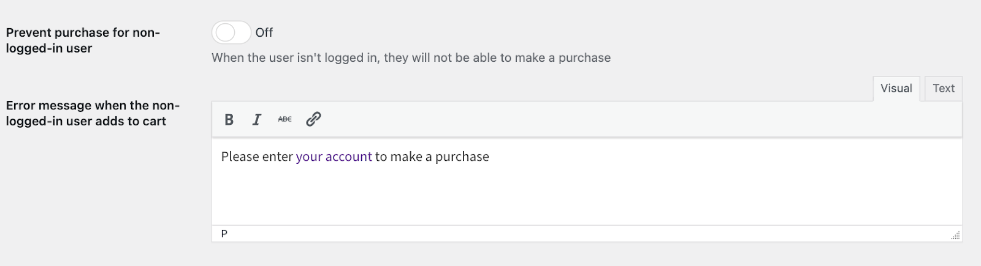Open the 'your account' hyperlink
This screenshot has width=981, height=266.
pyautogui.click(x=334, y=157)
